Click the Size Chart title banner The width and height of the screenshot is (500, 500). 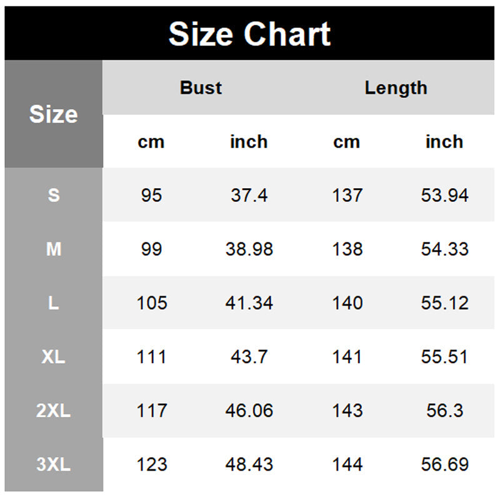click(x=249, y=33)
